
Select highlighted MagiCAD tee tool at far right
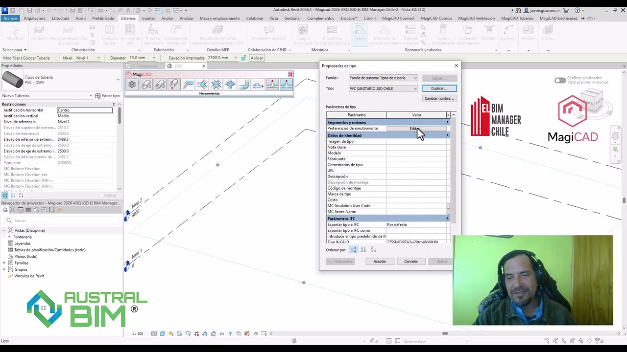286,85
